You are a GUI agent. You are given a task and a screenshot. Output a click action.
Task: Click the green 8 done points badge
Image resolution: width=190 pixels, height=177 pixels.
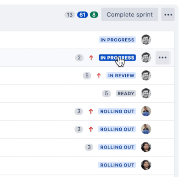pyautogui.click(x=94, y=15)
